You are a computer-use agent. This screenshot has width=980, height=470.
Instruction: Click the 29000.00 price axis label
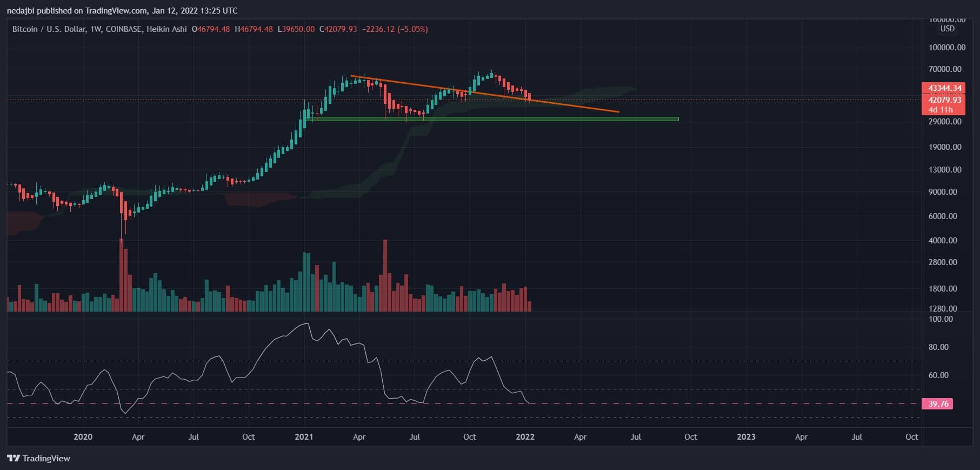[945, 122]
